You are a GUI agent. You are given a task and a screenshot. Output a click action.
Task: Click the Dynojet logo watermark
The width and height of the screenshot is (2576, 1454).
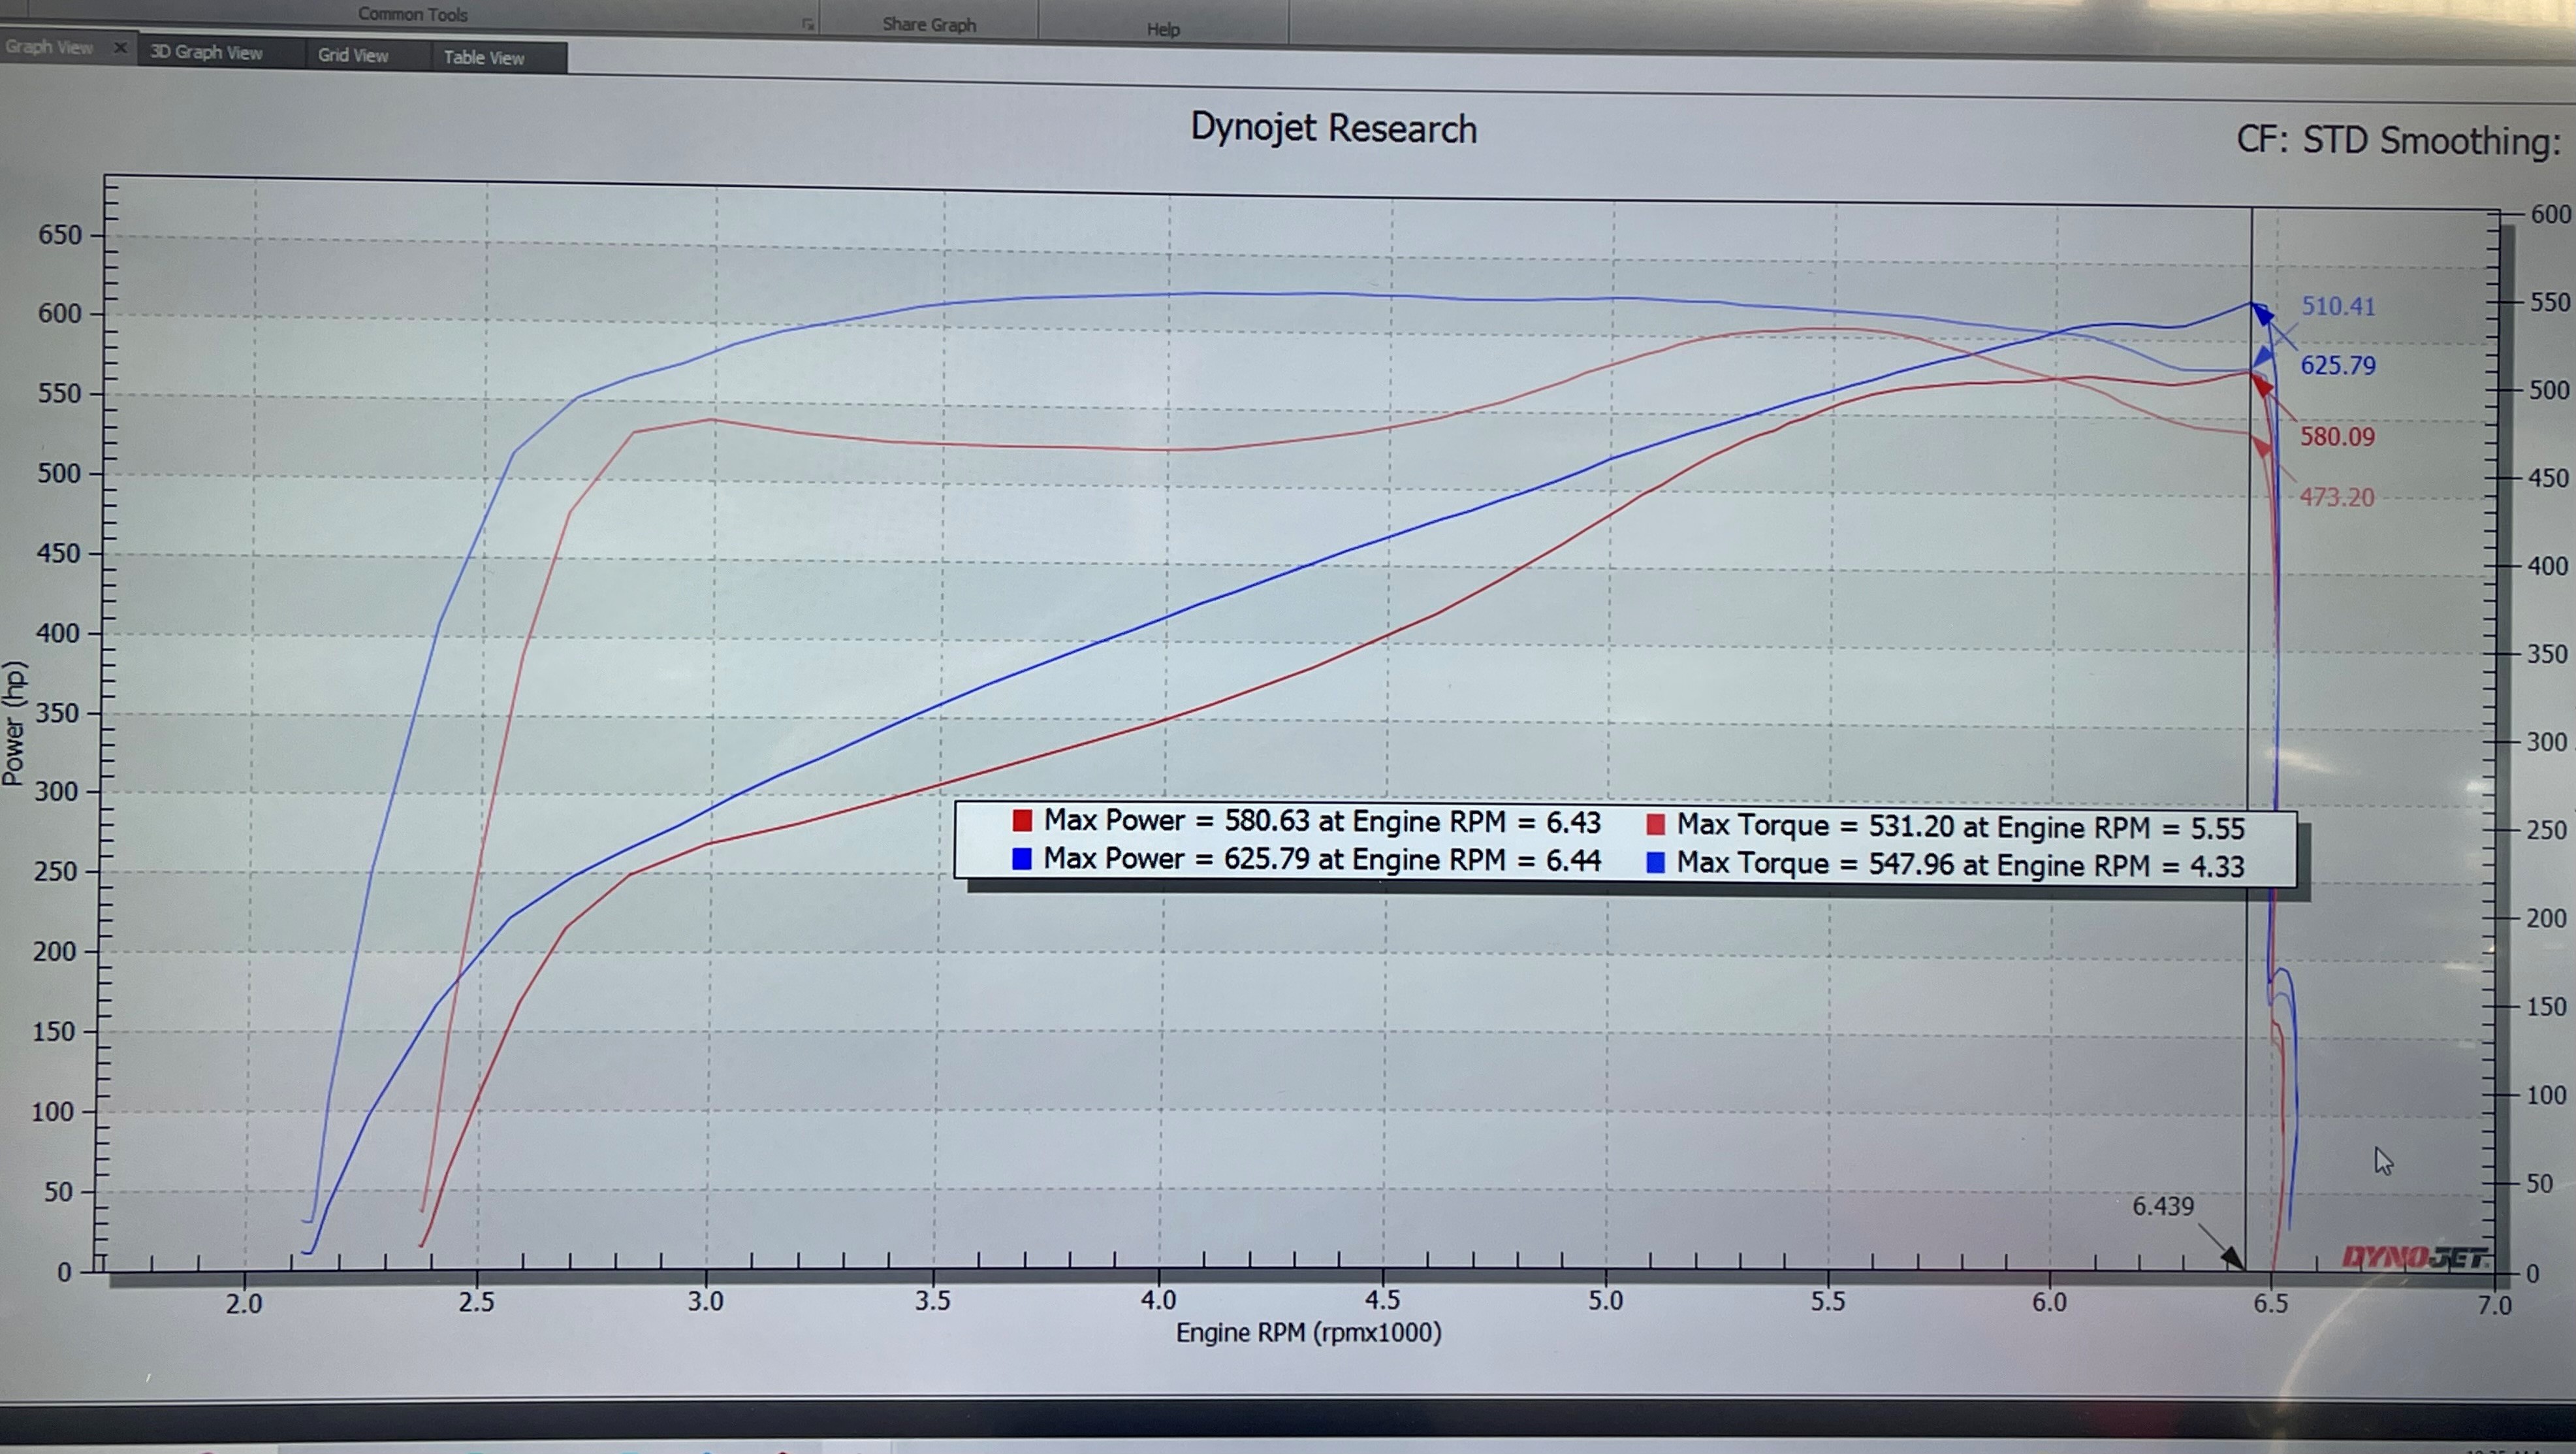(2414, 1257)
